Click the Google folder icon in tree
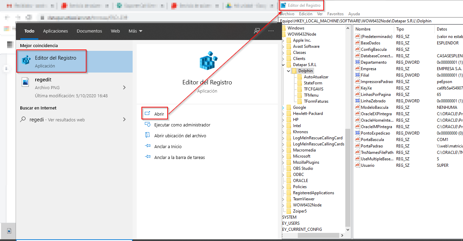This screenshot has width=463, height=241. click(289, 107)
